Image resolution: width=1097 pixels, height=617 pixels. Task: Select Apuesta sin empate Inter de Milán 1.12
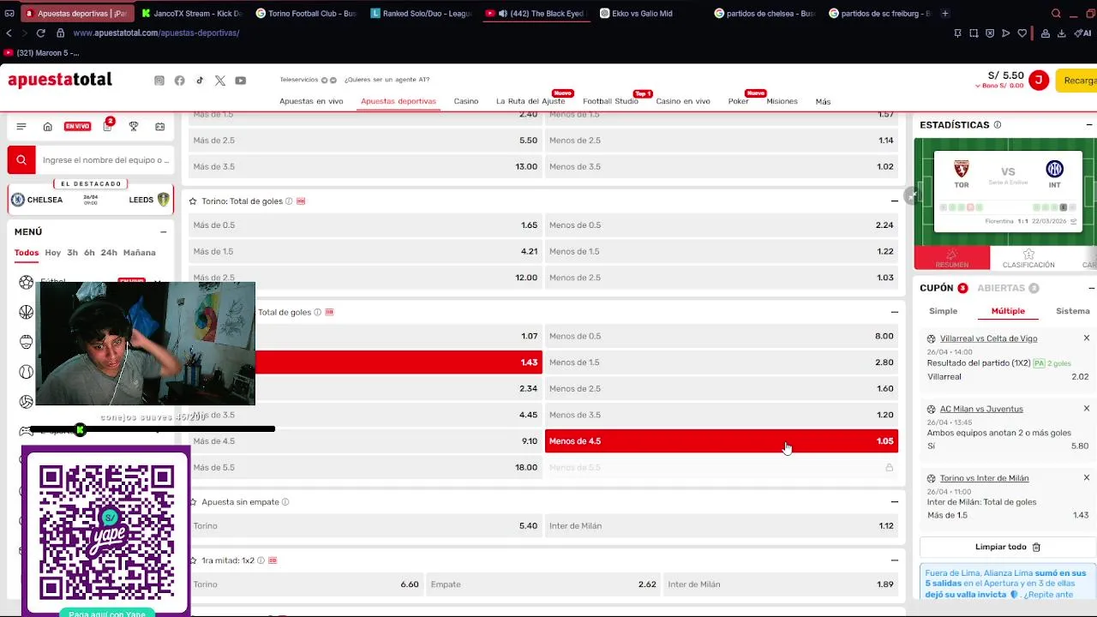pyautogui.click(x=722, y=526)
